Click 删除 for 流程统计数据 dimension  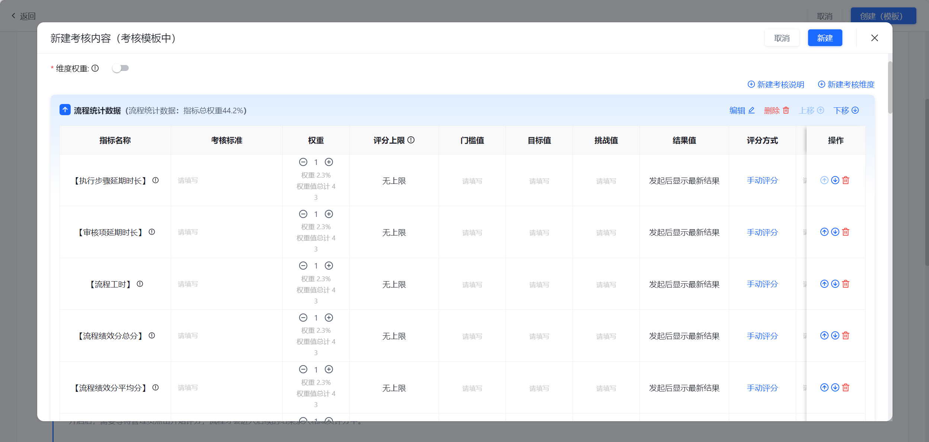pos(776,111)
